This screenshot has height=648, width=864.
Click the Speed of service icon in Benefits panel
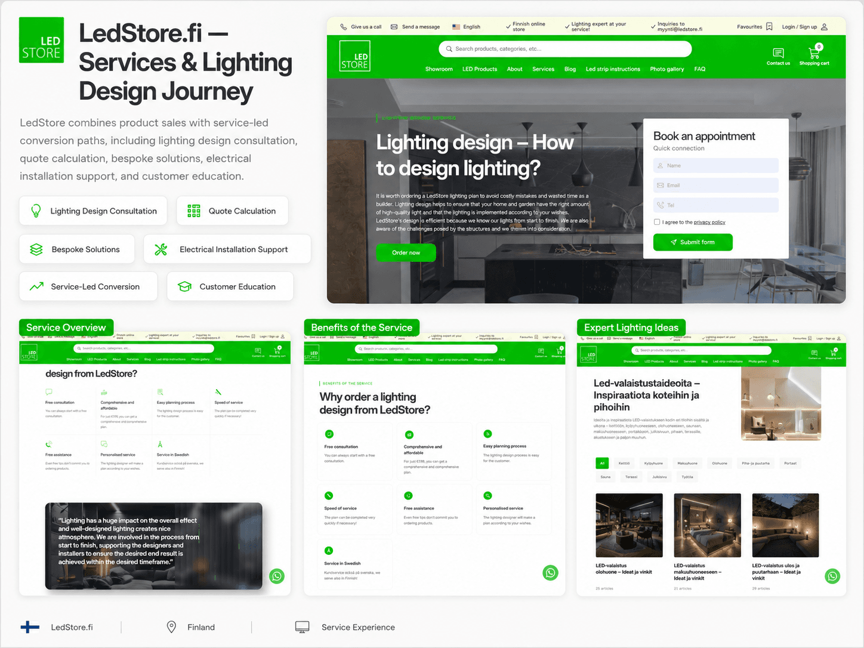pyautogui.click(x=329, y=495)
